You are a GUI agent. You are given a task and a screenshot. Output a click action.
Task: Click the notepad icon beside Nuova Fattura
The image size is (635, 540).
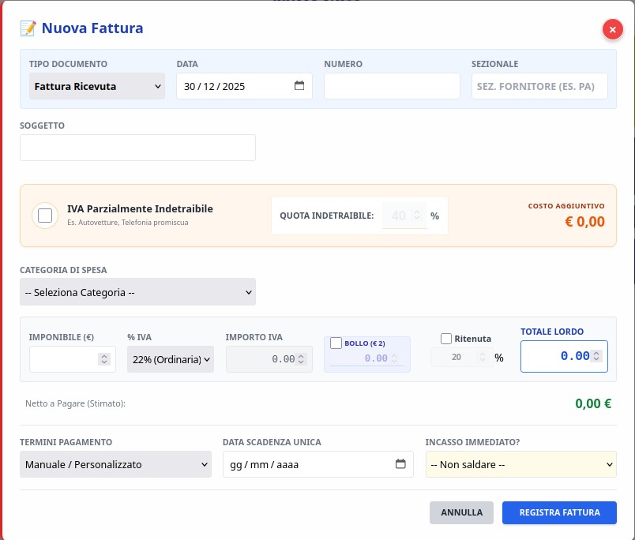(x=28, y=28)
